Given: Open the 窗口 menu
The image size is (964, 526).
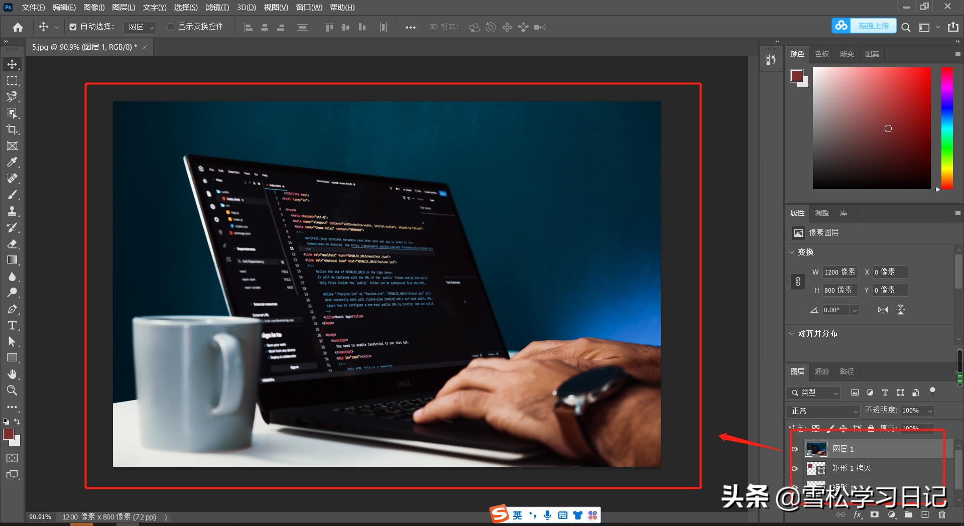Looking at the screenshot, I should (x=309, y=7).
